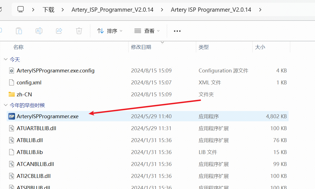Collapse the 今年的早些时候 group
Viewport: 315px width, 189px height.
click(x=6, y=105)
